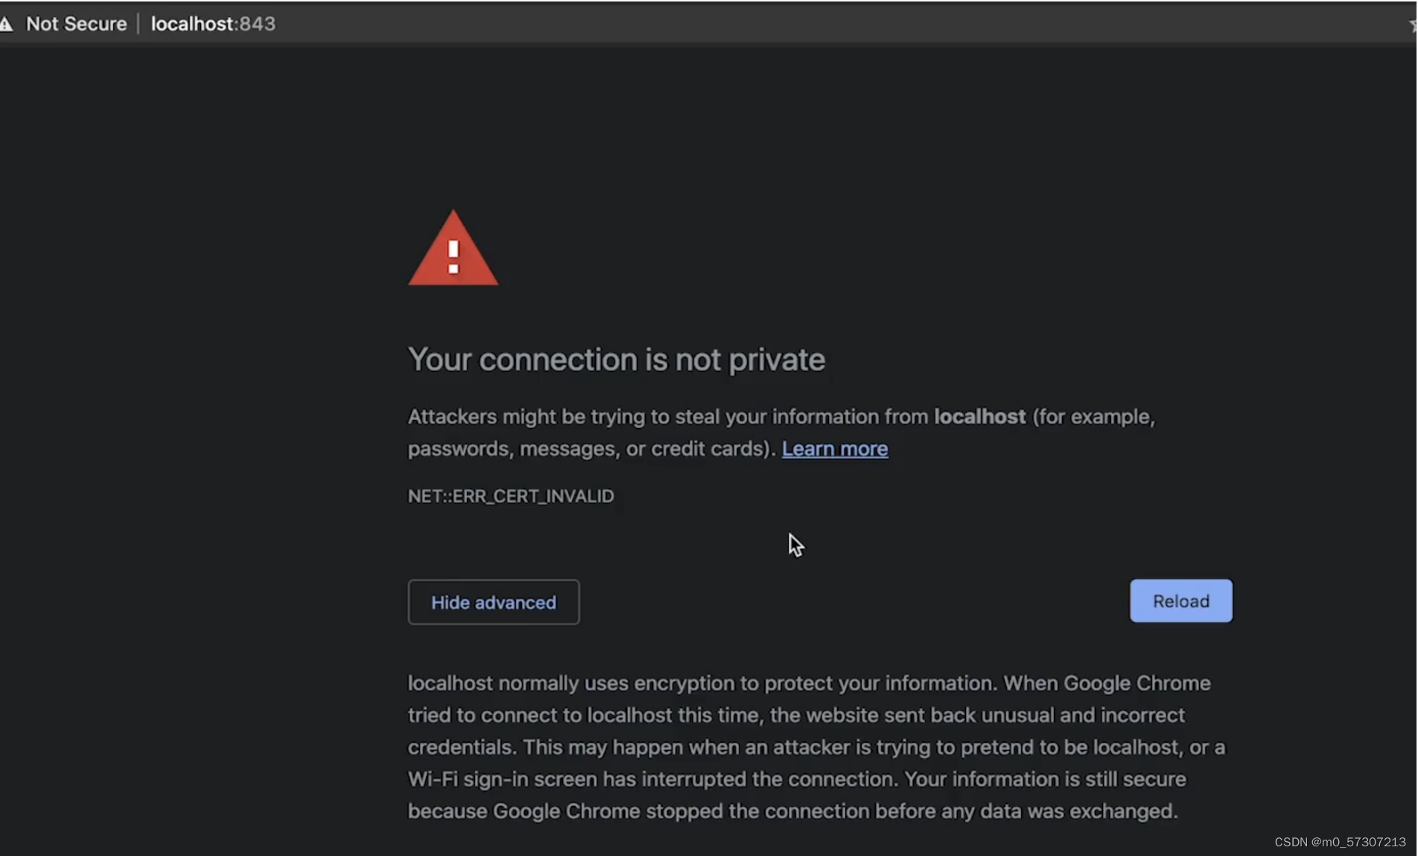Open the "Learn more" link
Screen dimensions: 1418x856
[834, 449]
